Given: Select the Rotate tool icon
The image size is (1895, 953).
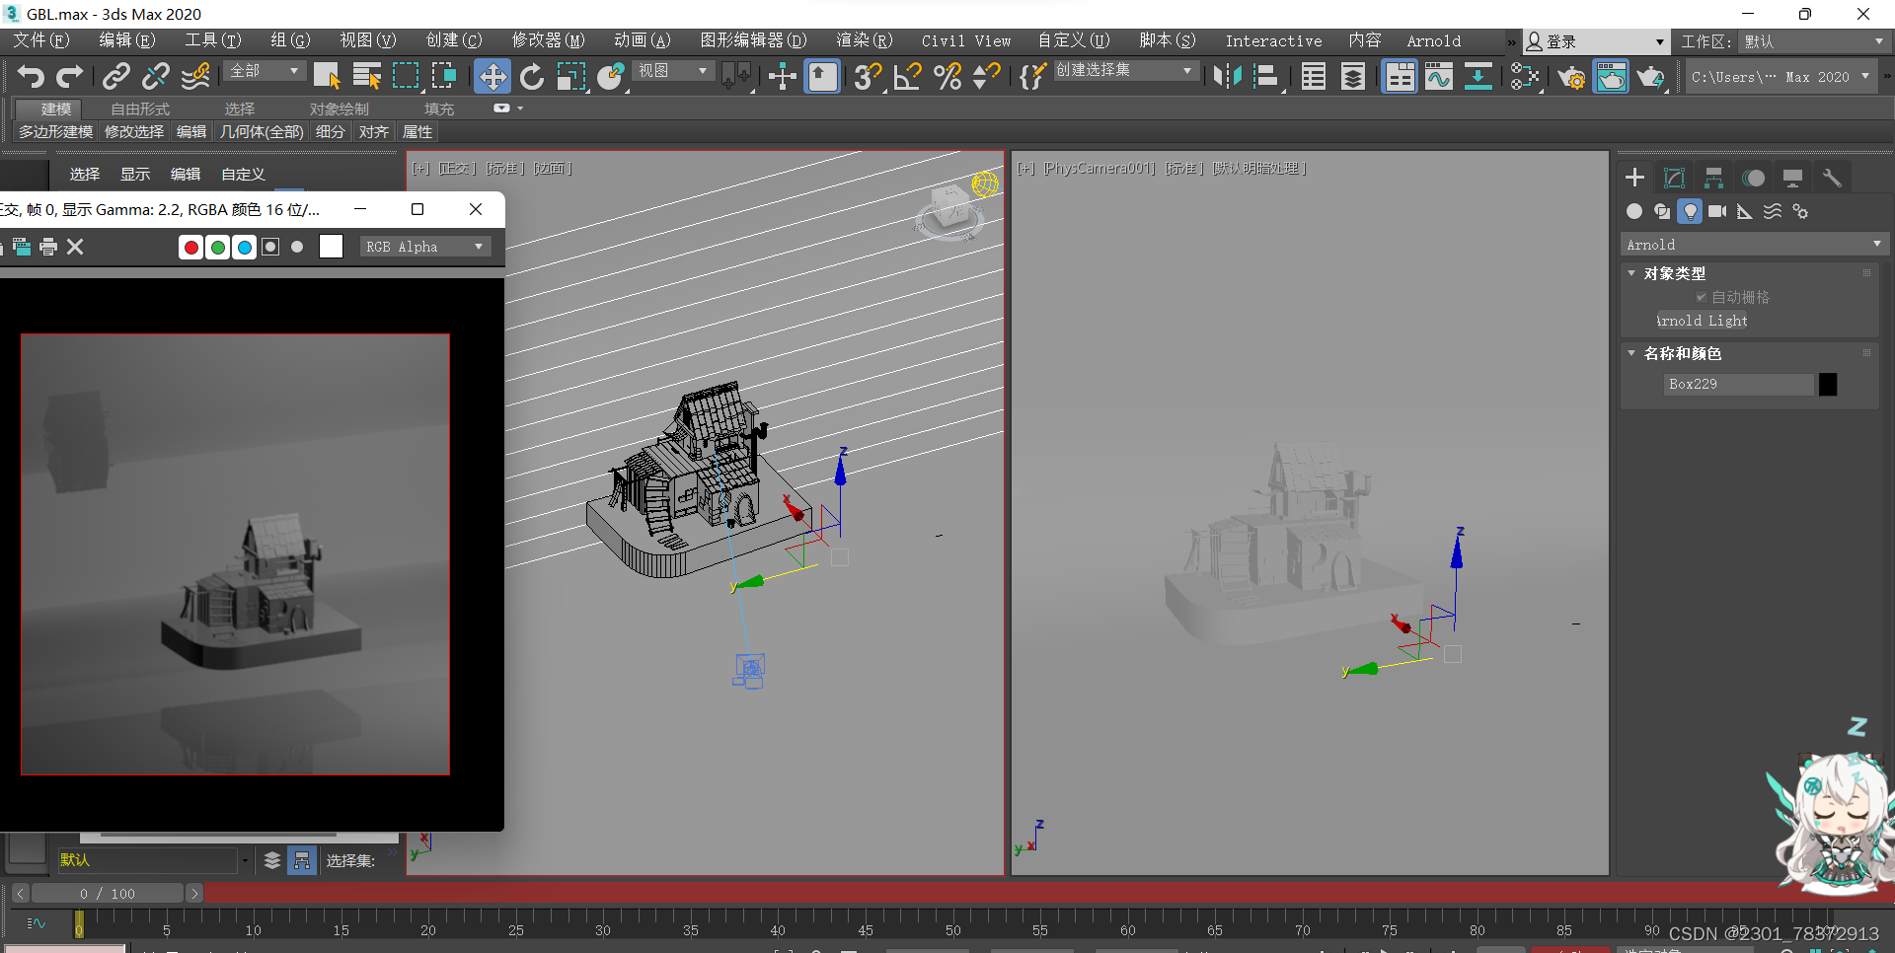Looking at the screenshot, I should point(532,76).
